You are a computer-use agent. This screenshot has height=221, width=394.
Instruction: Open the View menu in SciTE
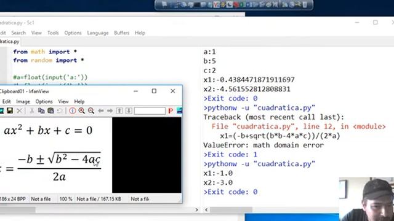[x=36, y=33]
